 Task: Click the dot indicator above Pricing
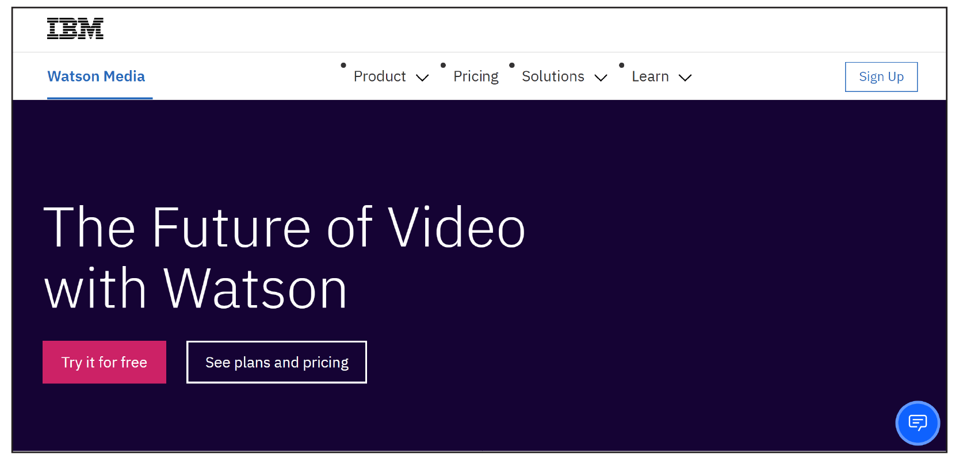pyautogui.click(x=443, y=64)
